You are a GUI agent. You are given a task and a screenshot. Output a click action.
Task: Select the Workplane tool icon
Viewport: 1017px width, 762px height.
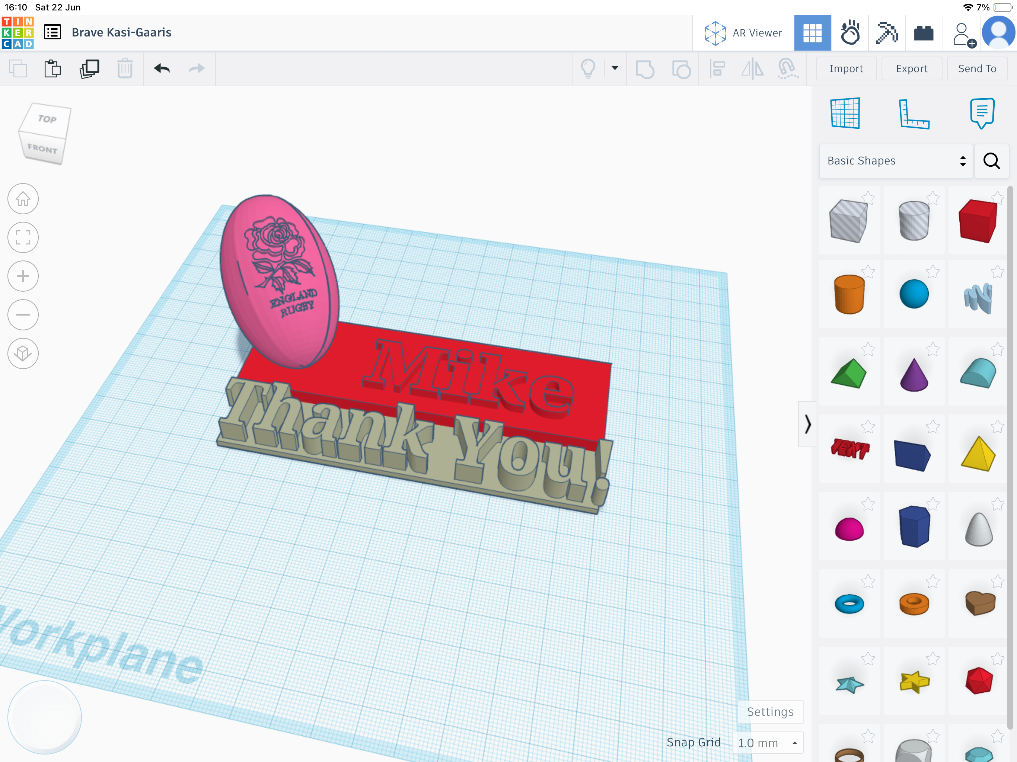tap(845, 113)
